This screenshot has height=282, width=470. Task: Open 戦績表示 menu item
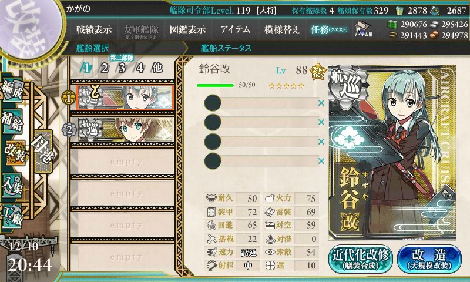pyautogui.click(x=94, y=29)
